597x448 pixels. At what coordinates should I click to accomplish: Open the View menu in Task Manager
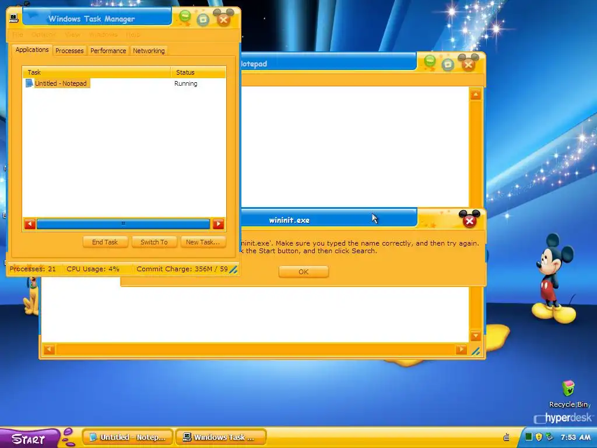[x=72, y=34]
